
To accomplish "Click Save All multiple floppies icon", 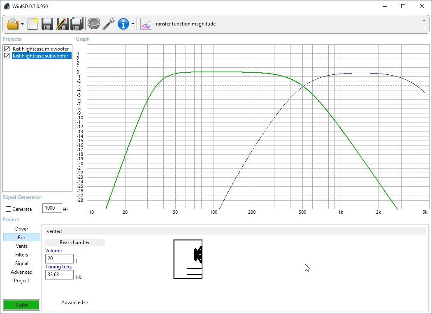I will point(77,24).
